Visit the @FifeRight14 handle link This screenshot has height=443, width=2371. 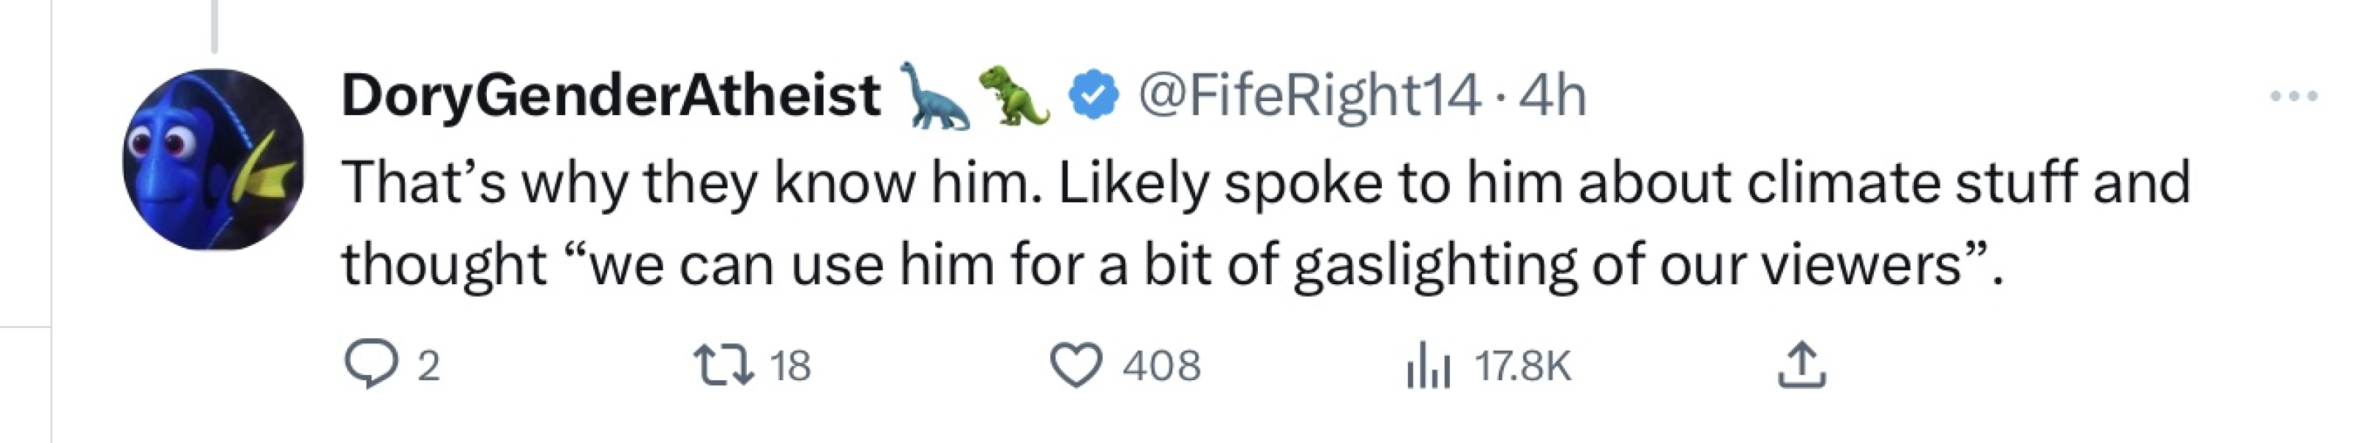[1310, 96]
